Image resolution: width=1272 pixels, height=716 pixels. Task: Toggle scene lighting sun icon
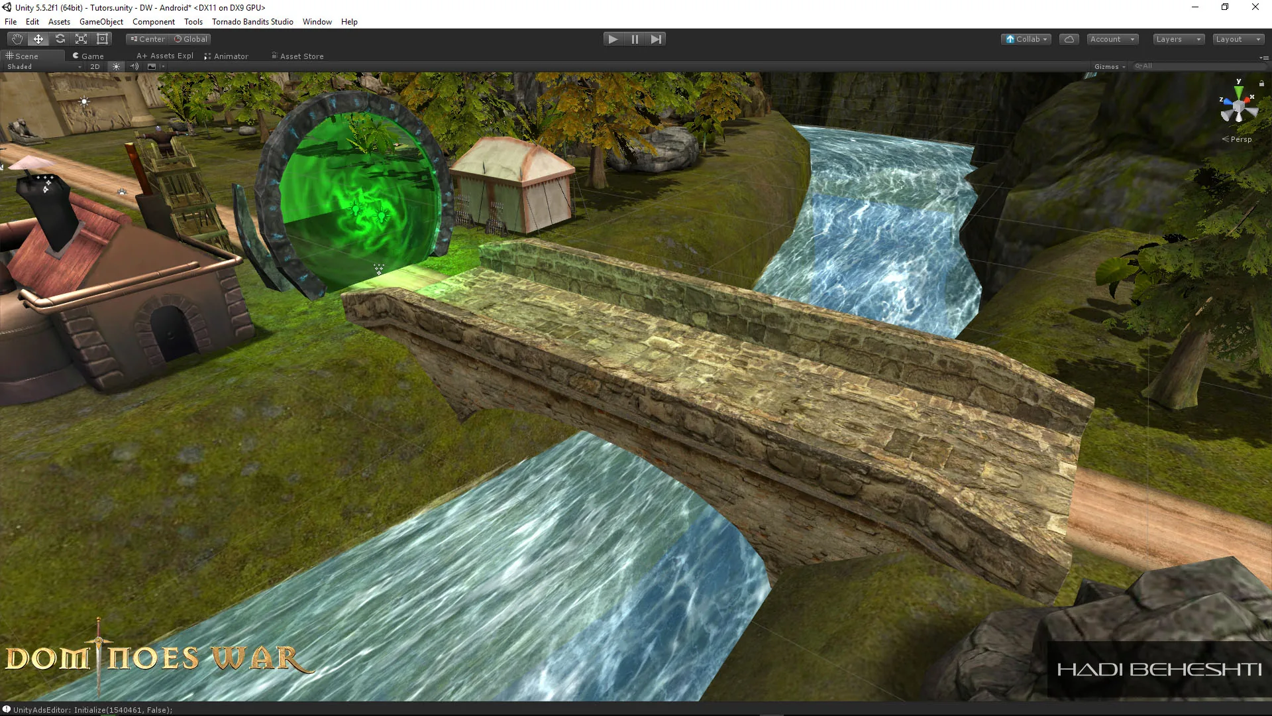point(116,66)
